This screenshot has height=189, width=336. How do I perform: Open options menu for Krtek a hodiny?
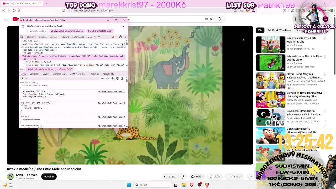coord(325,57)
